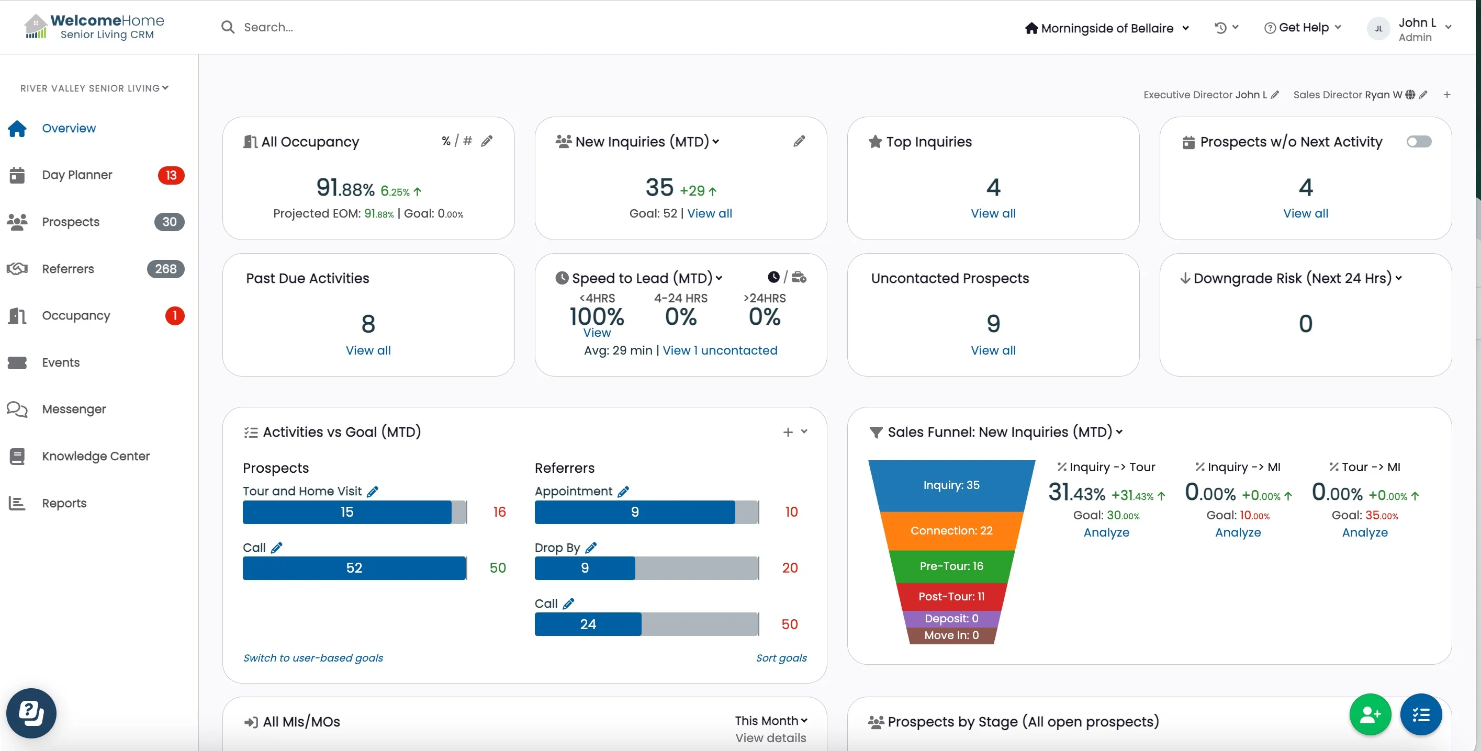Expand River Valley Senior Living selector
The image size is (1481, 751).
click(94, 88)
